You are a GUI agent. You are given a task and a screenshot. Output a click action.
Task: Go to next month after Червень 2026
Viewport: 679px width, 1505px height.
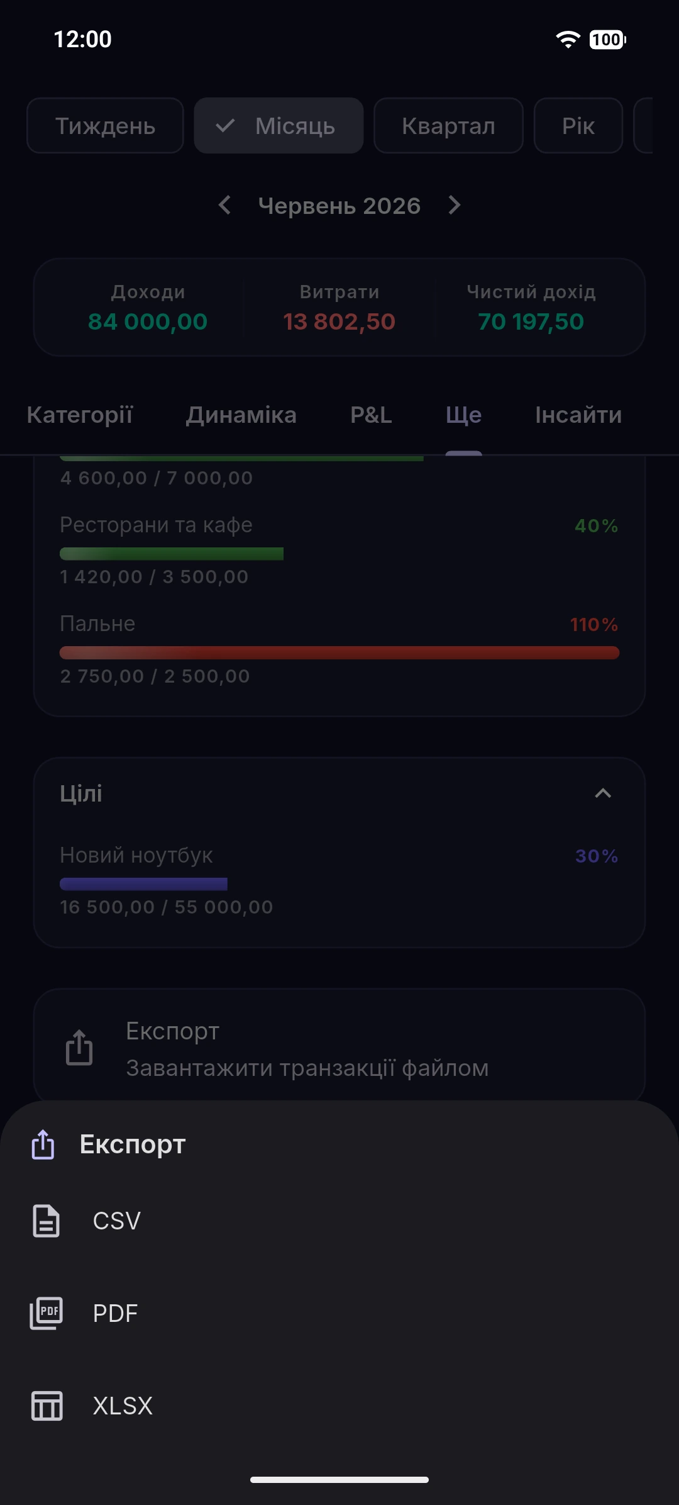click(455, 205)
